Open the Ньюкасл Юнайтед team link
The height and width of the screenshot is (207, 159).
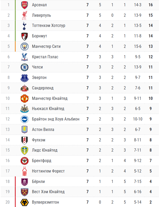(48, 109)
